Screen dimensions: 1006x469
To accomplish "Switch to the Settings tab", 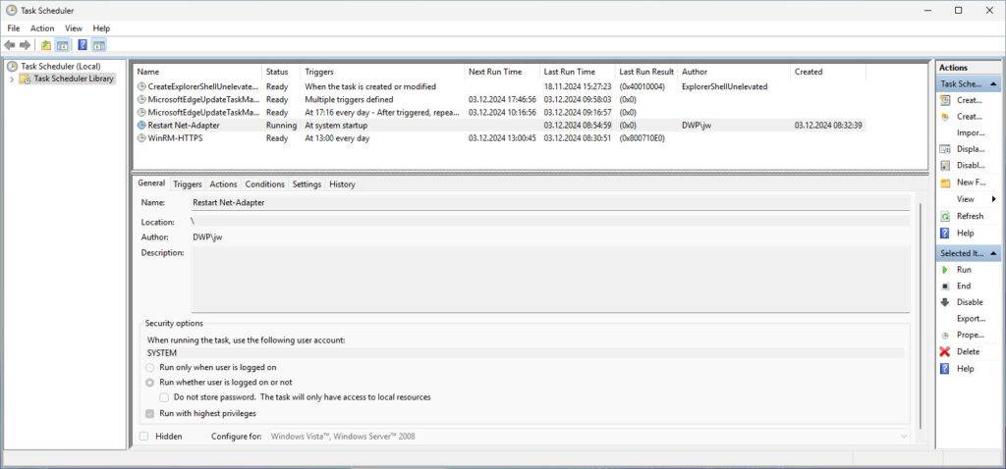I will pyautogui.click(x=307, y=184).
